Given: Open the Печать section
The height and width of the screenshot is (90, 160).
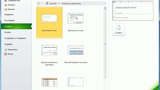Looking at the screenshot, I should [8, 32].
